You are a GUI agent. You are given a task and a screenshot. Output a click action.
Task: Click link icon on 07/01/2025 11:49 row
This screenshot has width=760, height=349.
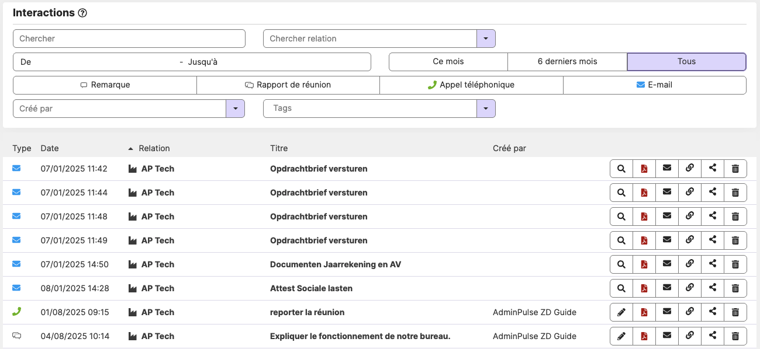point(690,240)
